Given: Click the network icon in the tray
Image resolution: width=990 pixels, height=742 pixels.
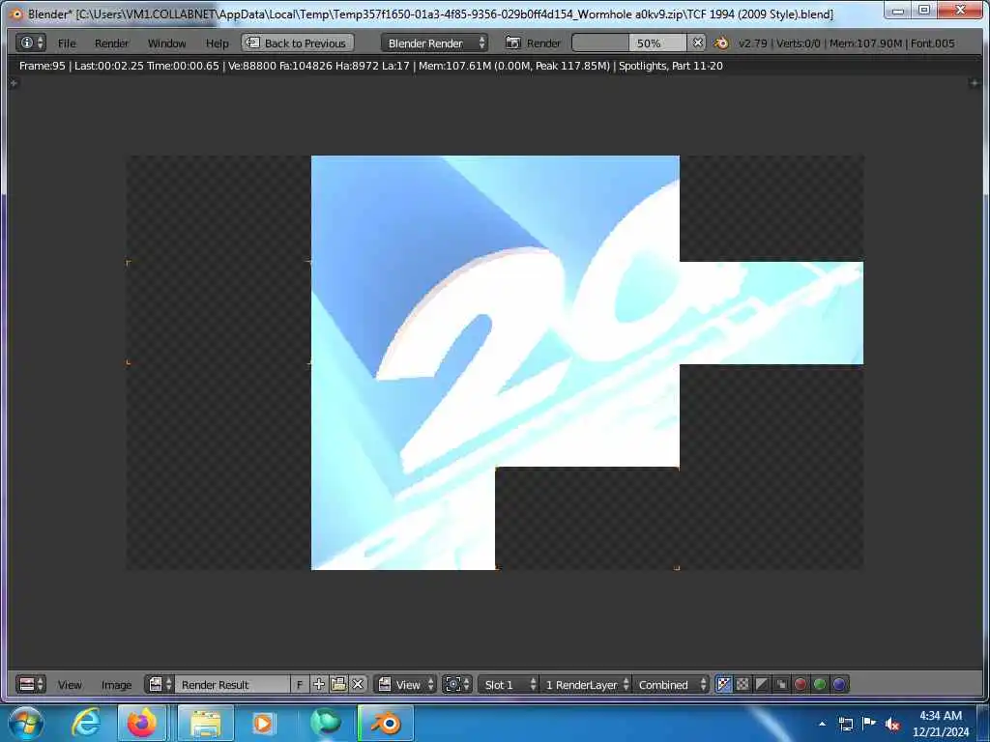Looking at the screenshot, I should pos(845,724).
